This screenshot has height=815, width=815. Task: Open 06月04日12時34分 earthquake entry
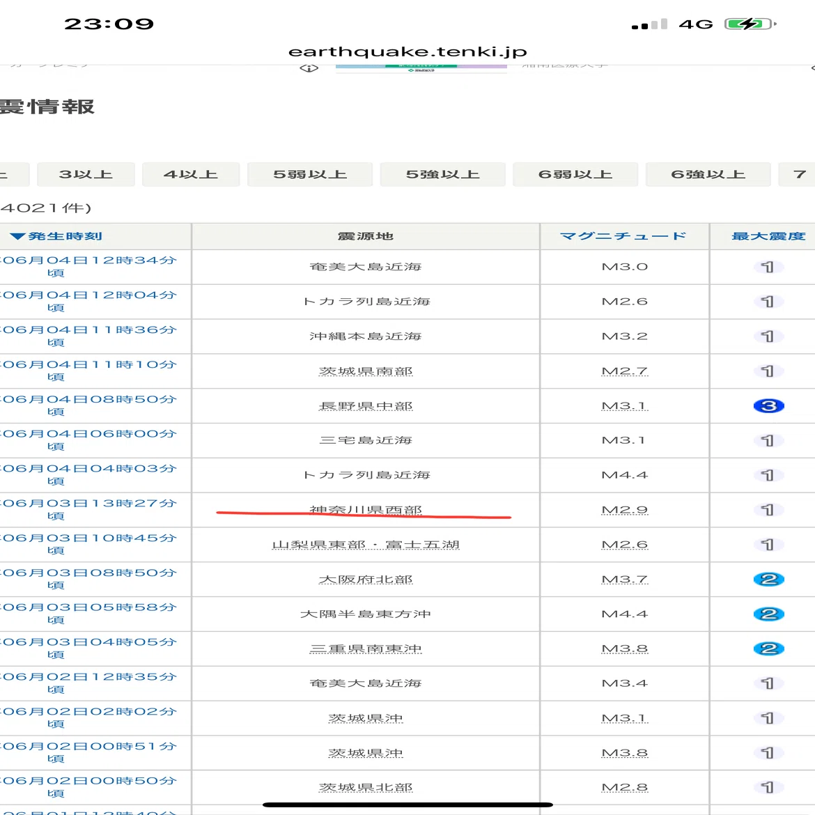tap(88, 266)
